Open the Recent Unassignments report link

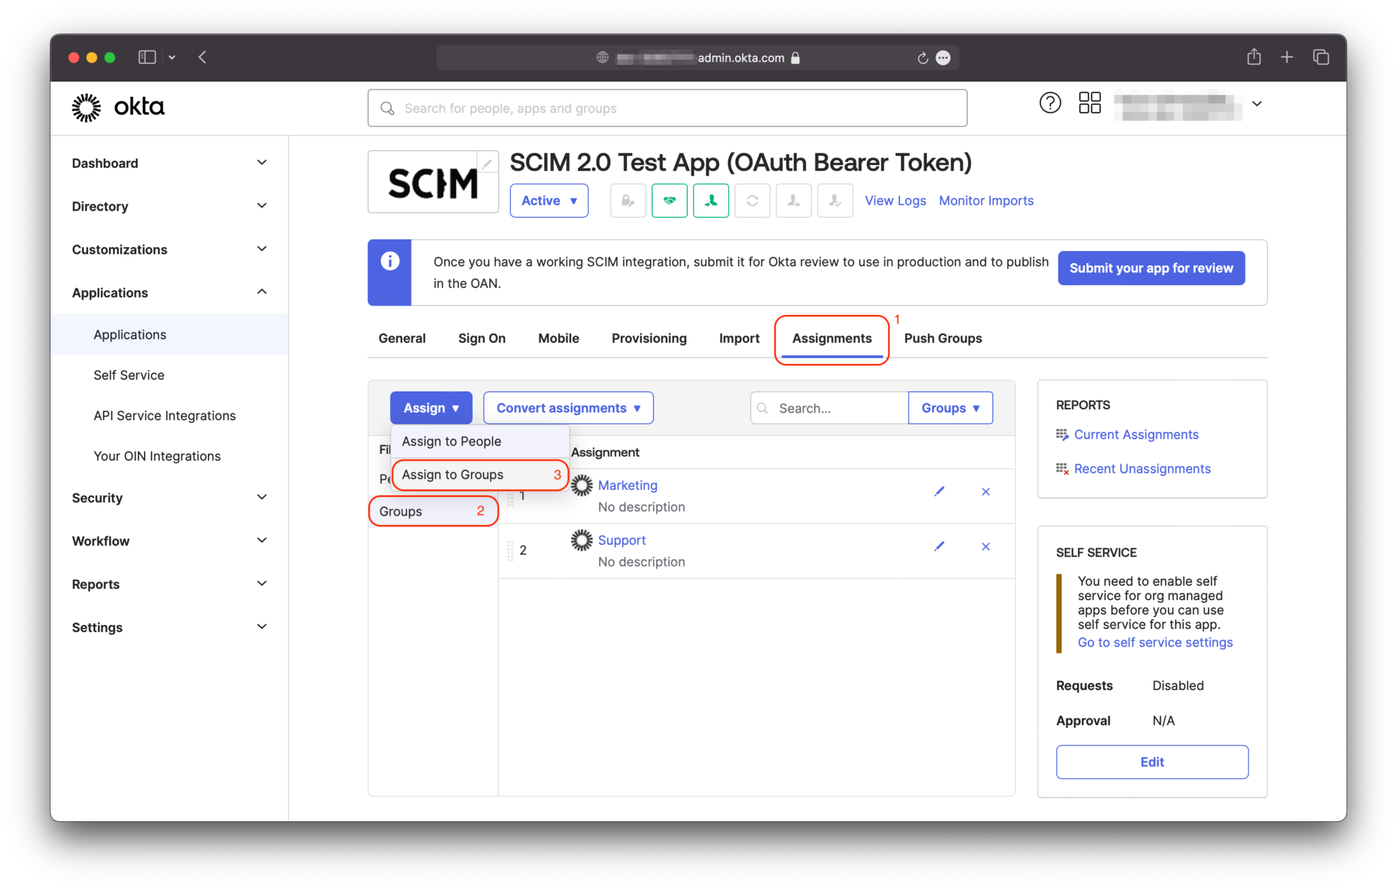[x=1141, y=469]
